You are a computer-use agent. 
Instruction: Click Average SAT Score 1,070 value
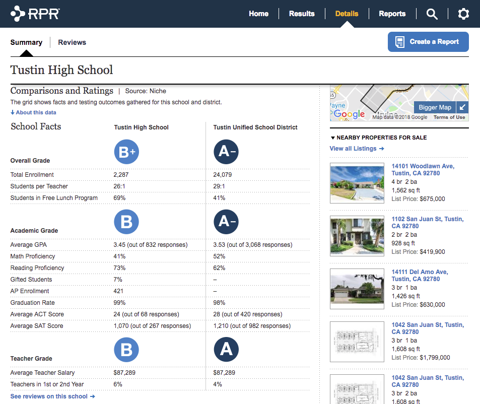point(152,326)
